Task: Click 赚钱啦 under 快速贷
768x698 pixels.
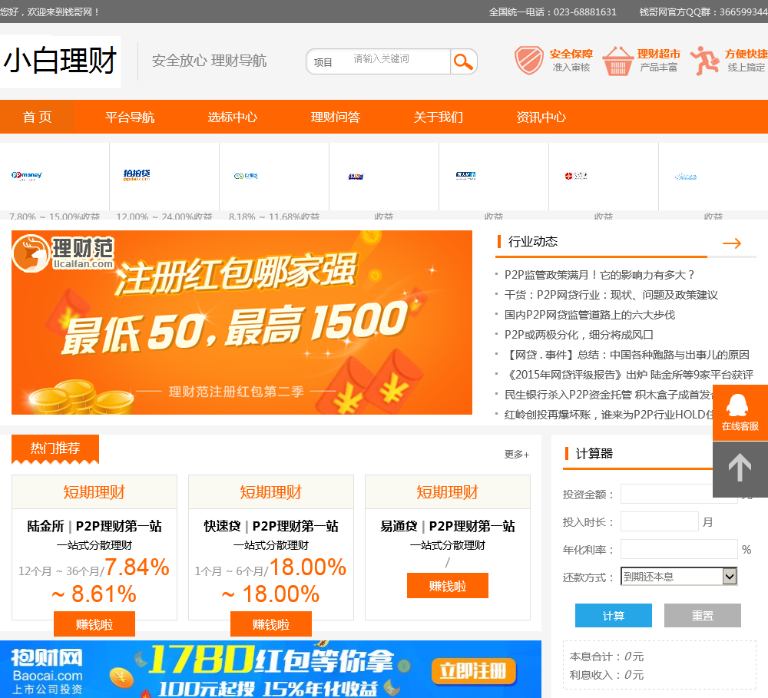Action: point(271,624)
